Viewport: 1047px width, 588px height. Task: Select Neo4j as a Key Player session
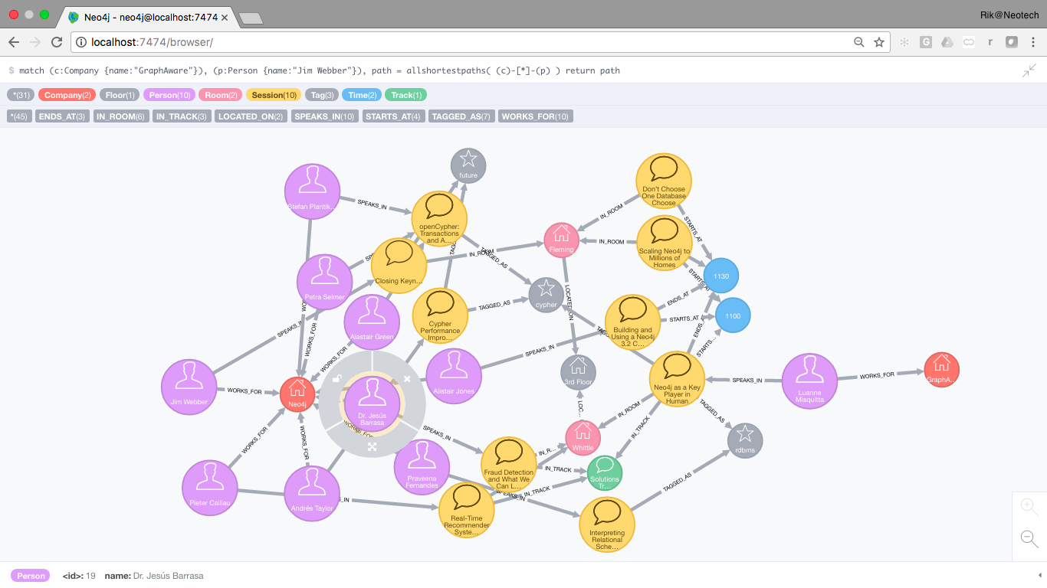point(677,379)
